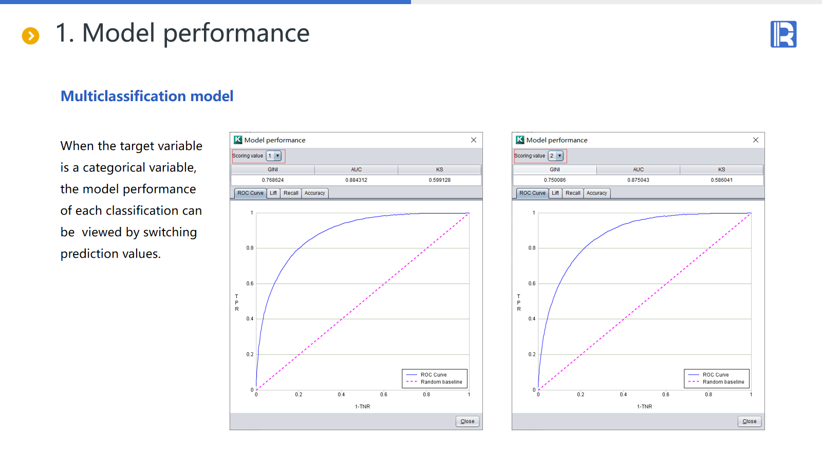Open Accuracy tab in left dialog
The width and height of the screenshot is (822, 462).
[x=314, y=193]
